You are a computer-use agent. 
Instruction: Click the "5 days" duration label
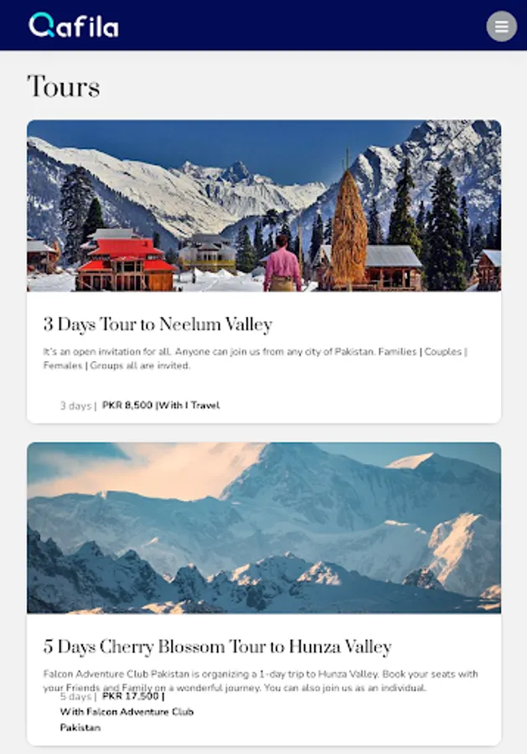(x=75, y=697)
